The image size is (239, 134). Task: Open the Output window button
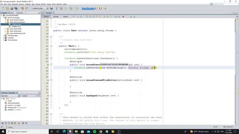click(9, 127)
